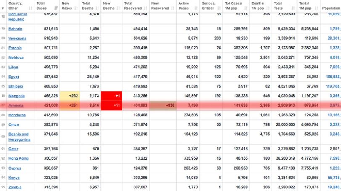
Task: Sort by Total Deaths column icon
Action: pyautogui.click(x=97, y=8)
